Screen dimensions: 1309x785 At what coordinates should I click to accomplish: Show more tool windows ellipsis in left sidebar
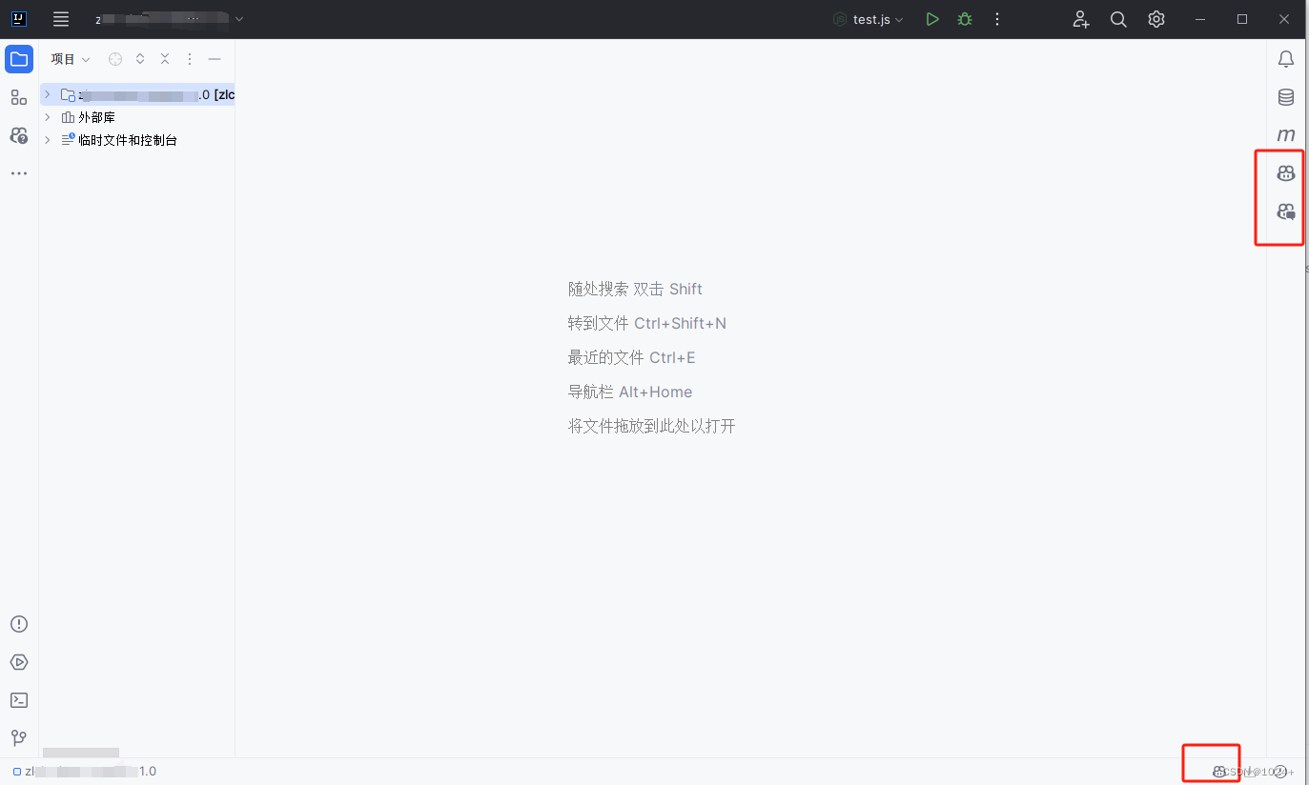pos(19,173)
